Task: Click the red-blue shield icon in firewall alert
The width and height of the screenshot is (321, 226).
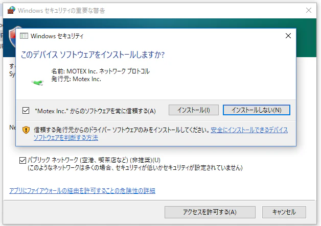Action: click(12, 37)
